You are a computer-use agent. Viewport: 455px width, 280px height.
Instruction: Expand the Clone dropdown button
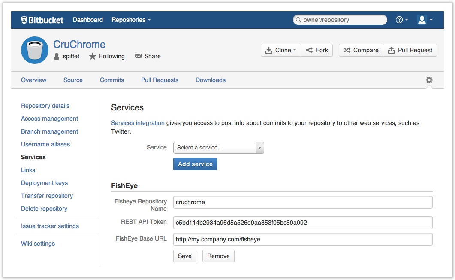(x=281, y=50)
